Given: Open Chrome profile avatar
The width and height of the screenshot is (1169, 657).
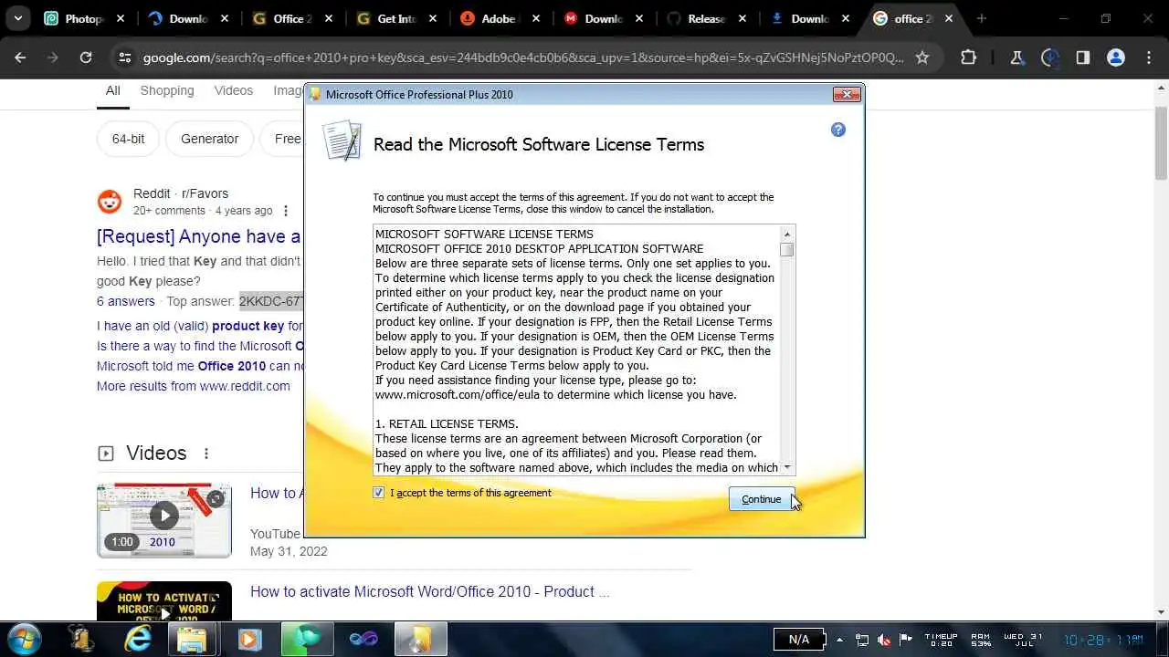Looking at the screenshot, I should 1115,57.
